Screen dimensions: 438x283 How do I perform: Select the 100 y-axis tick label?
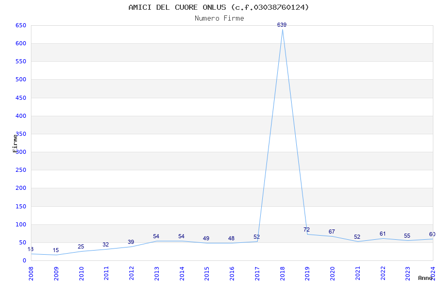21,224
